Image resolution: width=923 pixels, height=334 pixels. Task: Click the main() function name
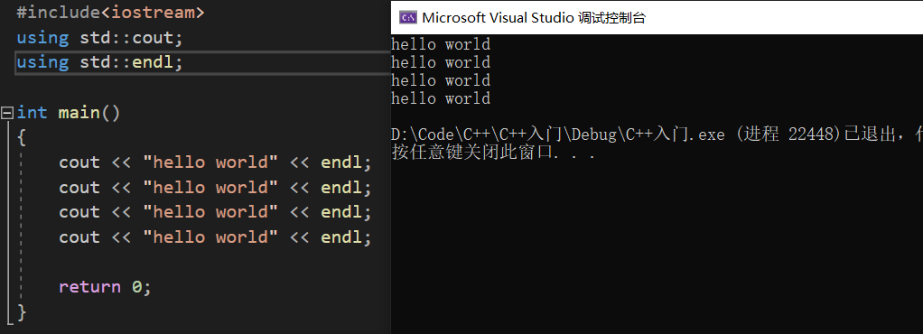pos(79,112)
